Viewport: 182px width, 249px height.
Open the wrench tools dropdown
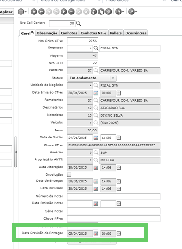tap(133, 12)
